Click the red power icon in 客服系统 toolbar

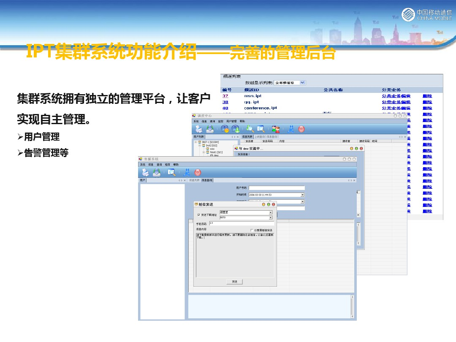198,172
